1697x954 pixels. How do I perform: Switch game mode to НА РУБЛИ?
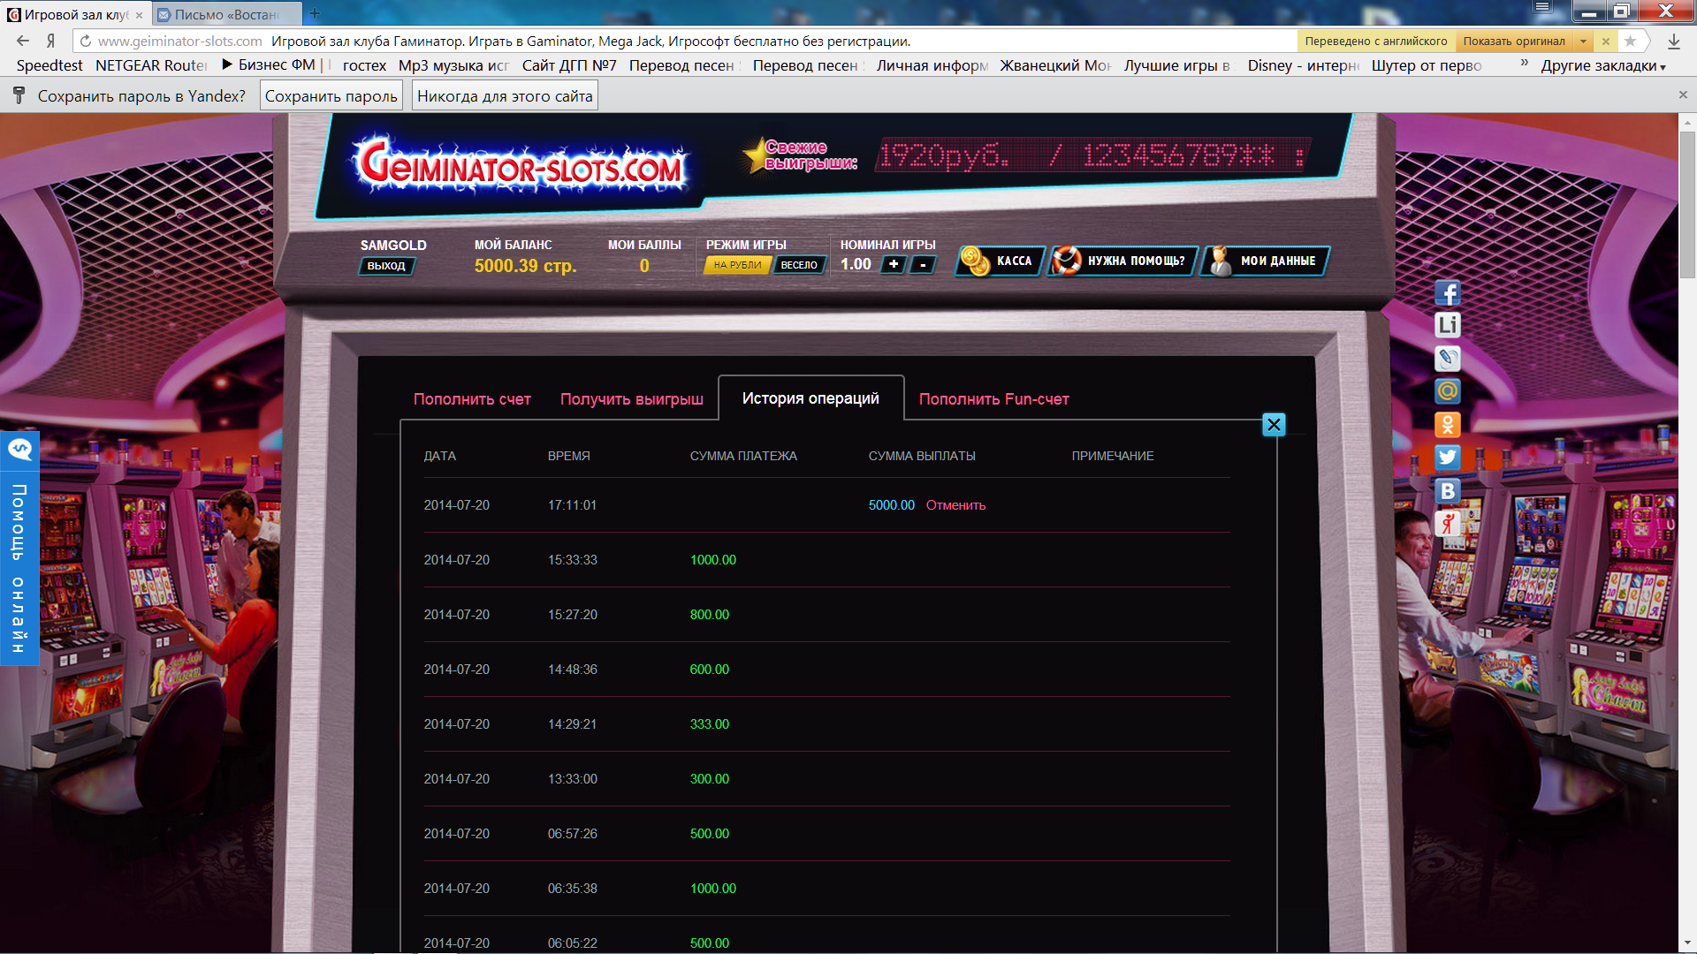click(737, 265)
